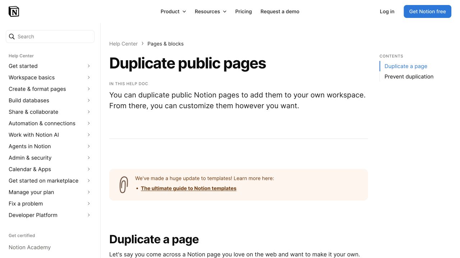
Task: Click the Notion logo icon
Action: 14,11
